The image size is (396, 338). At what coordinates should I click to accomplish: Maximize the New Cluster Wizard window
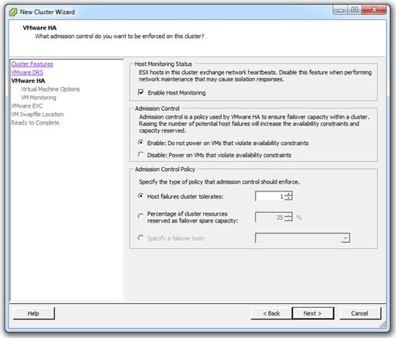coord(355,10)
